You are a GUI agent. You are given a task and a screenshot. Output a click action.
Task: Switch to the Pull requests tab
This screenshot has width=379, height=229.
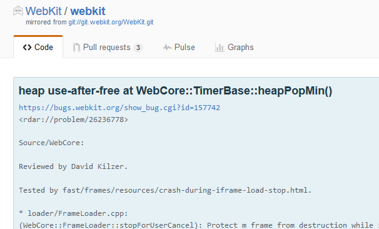click(108, 48)
